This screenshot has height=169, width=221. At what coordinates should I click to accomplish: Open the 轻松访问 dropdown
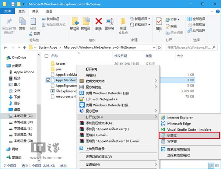coord(149,25)
